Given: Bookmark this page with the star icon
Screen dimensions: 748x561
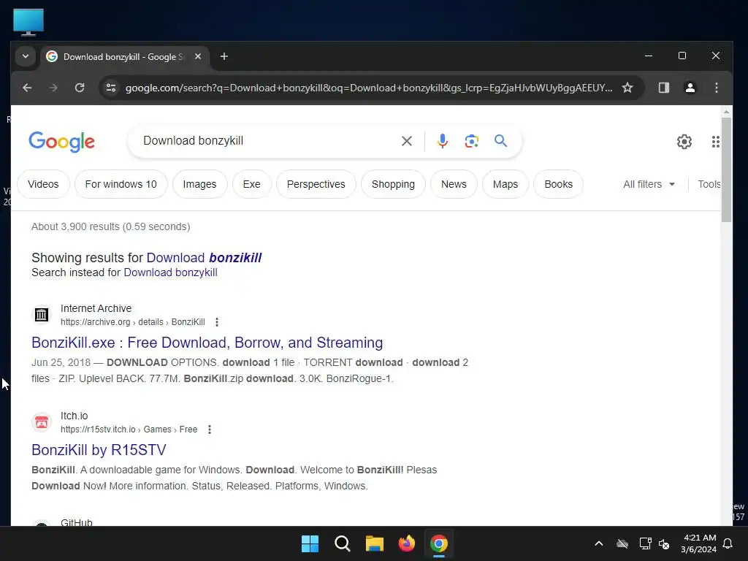Looking at the screenshot, I should pyautogui.click(x=627, y=88).
